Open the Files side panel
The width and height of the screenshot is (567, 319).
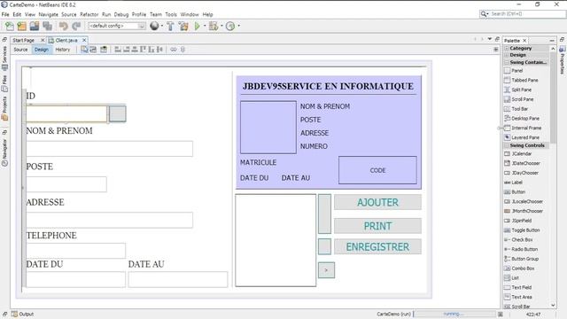click(4, 83)
